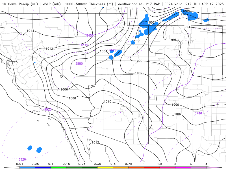Click the '21Z THU APR 17 2025' valid time

[x=205, y=4]
